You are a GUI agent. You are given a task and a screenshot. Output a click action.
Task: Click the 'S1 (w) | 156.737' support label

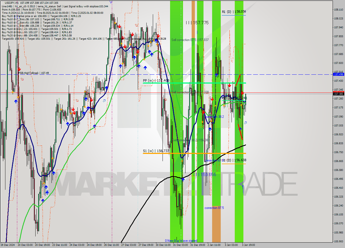click(x=156, y=151)
